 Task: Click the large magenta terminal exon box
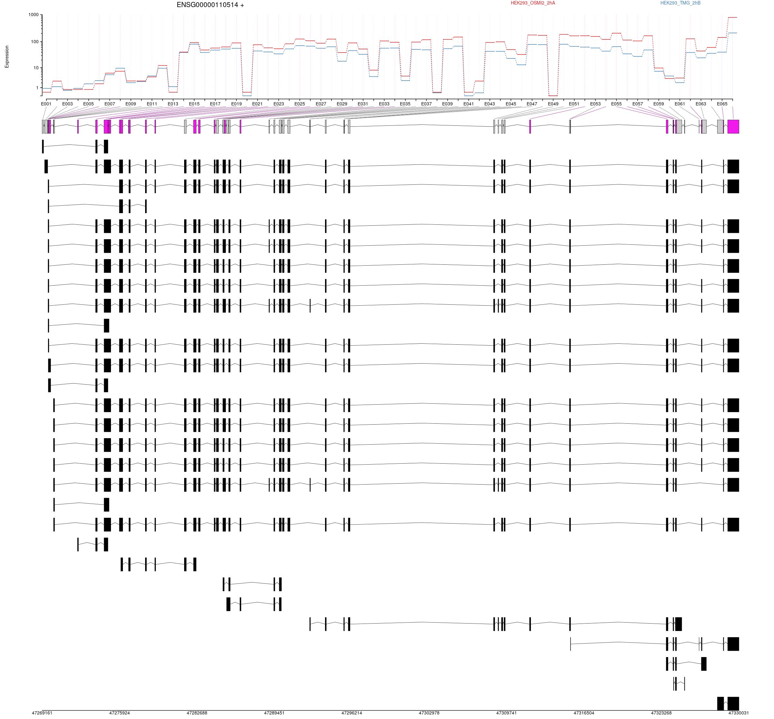tap(733, 127)
